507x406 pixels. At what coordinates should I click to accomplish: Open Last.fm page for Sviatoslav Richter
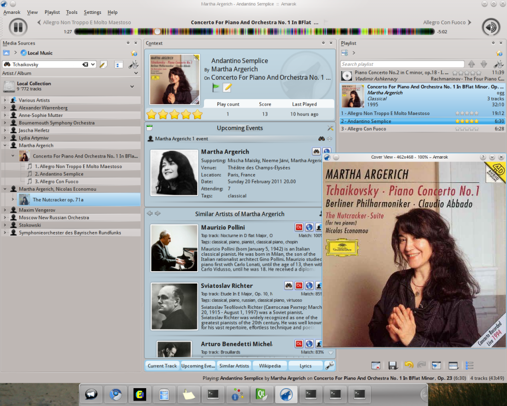tap(299, 286)
